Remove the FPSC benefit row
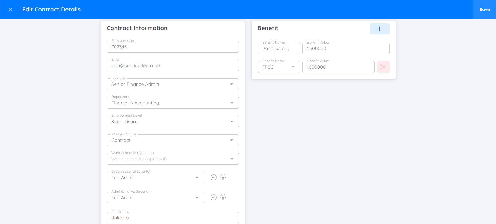Image resolution: width=496 pixels, height=224 pixels. pos(383,67)
